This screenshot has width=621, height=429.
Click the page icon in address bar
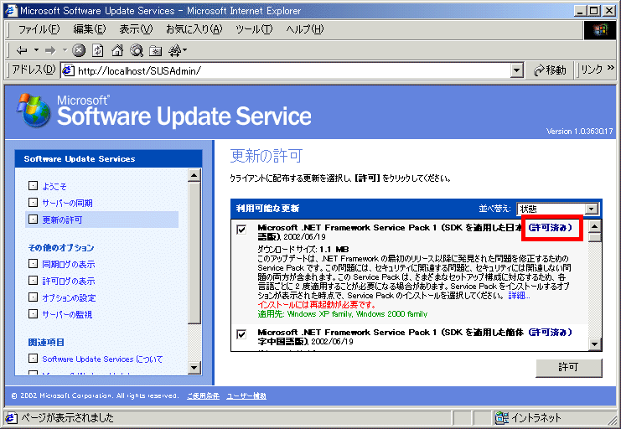click(69, 71)
